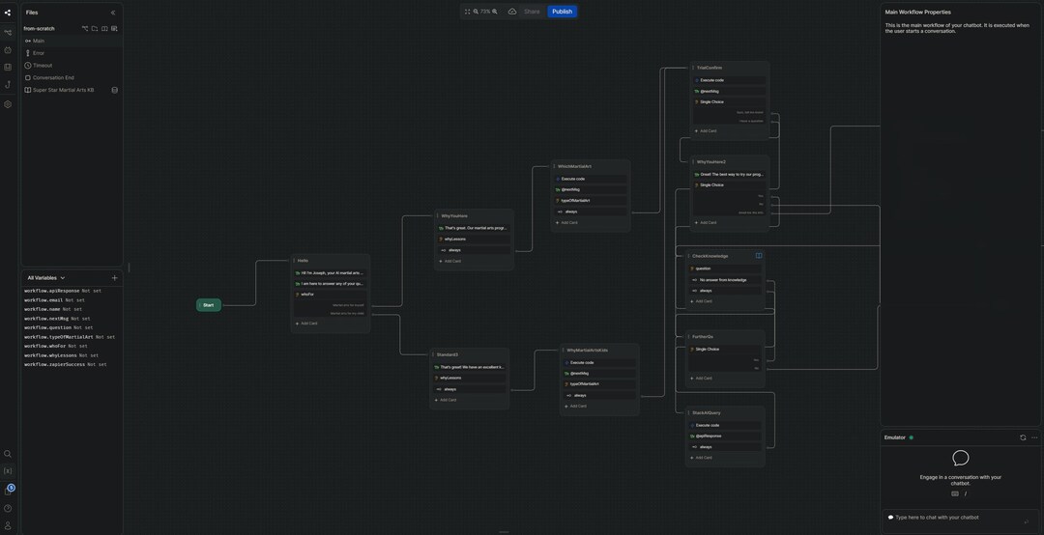Screen dimensions: 1044x535
Task: Select the Standard3 node header
Action: tap(470, 354)
